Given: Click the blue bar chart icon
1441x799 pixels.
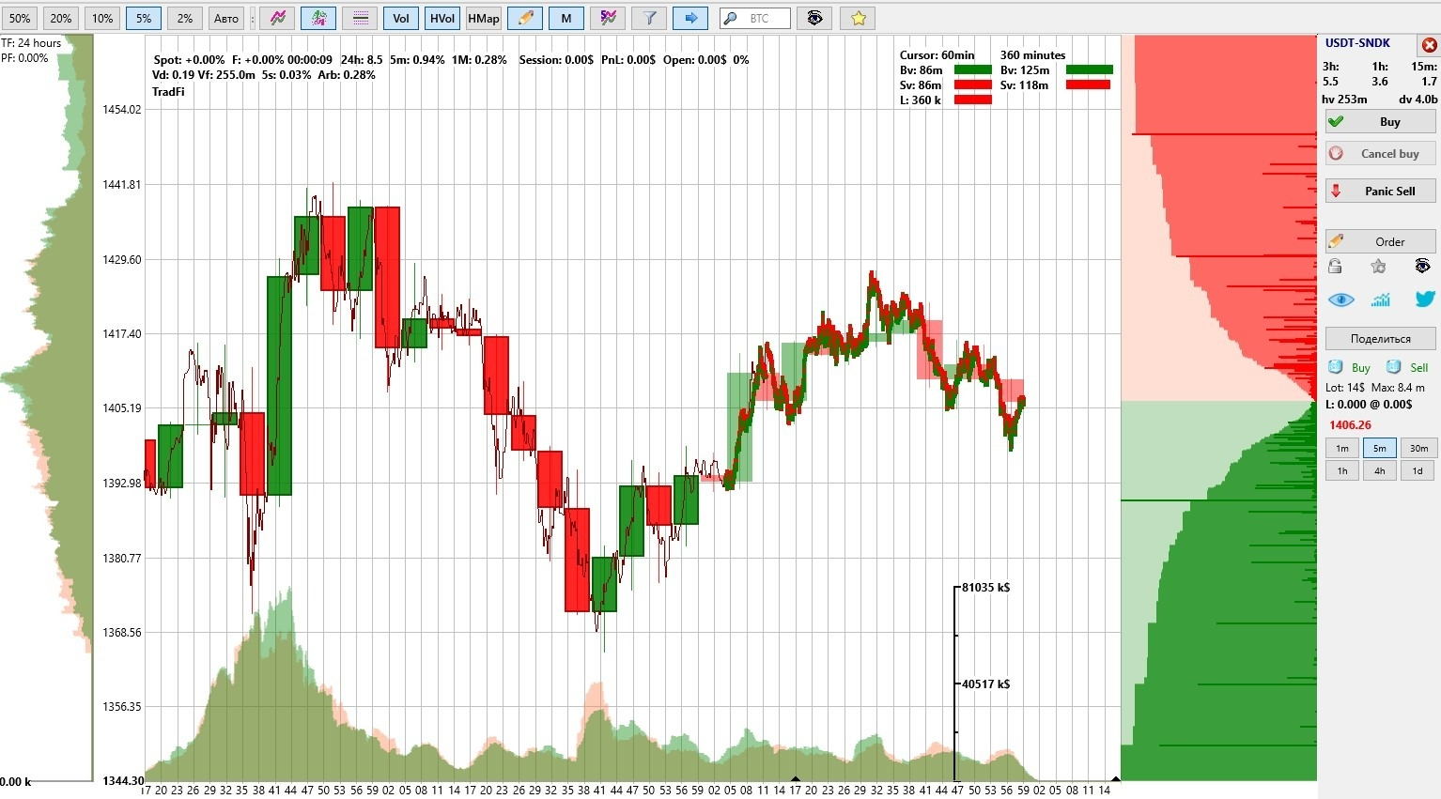Looking at the screenshot, I should pyautogui.click(x=1381, y=300).
